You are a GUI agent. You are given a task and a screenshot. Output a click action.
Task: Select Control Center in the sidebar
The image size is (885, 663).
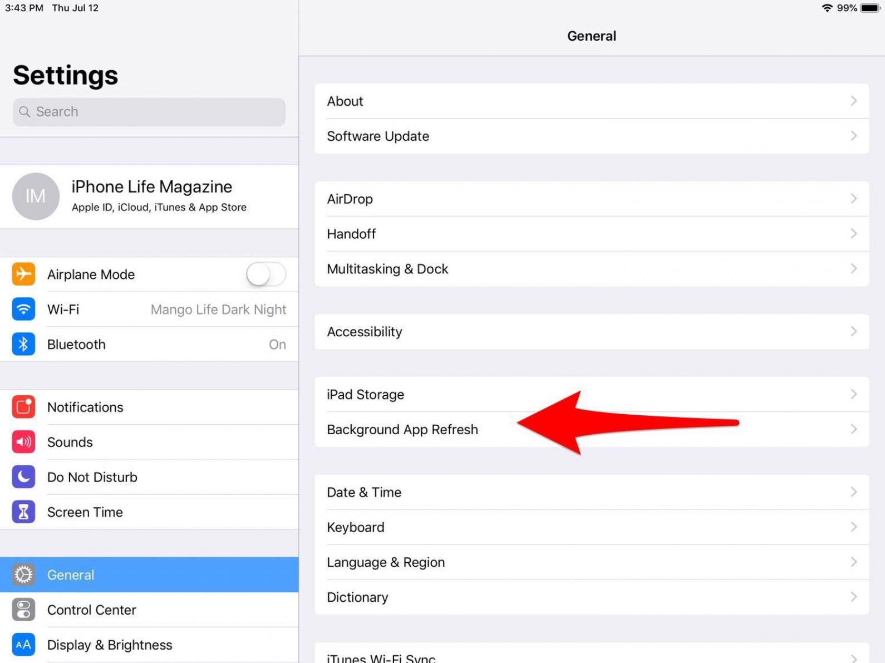(x=149, y=610)
